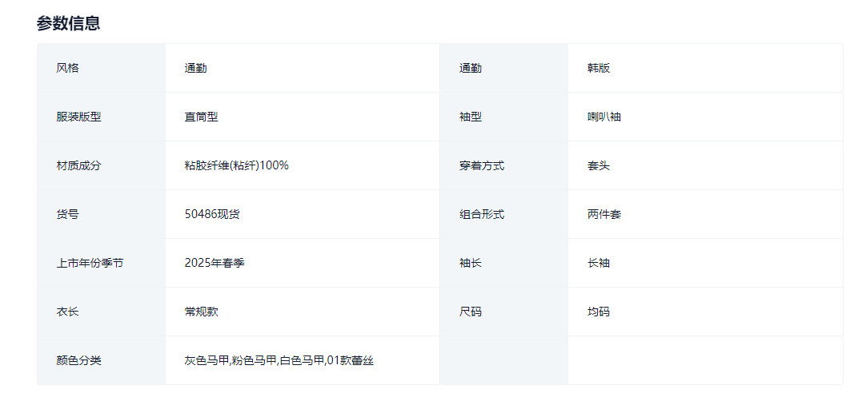Click the 风格 label cell

[101, 68]
